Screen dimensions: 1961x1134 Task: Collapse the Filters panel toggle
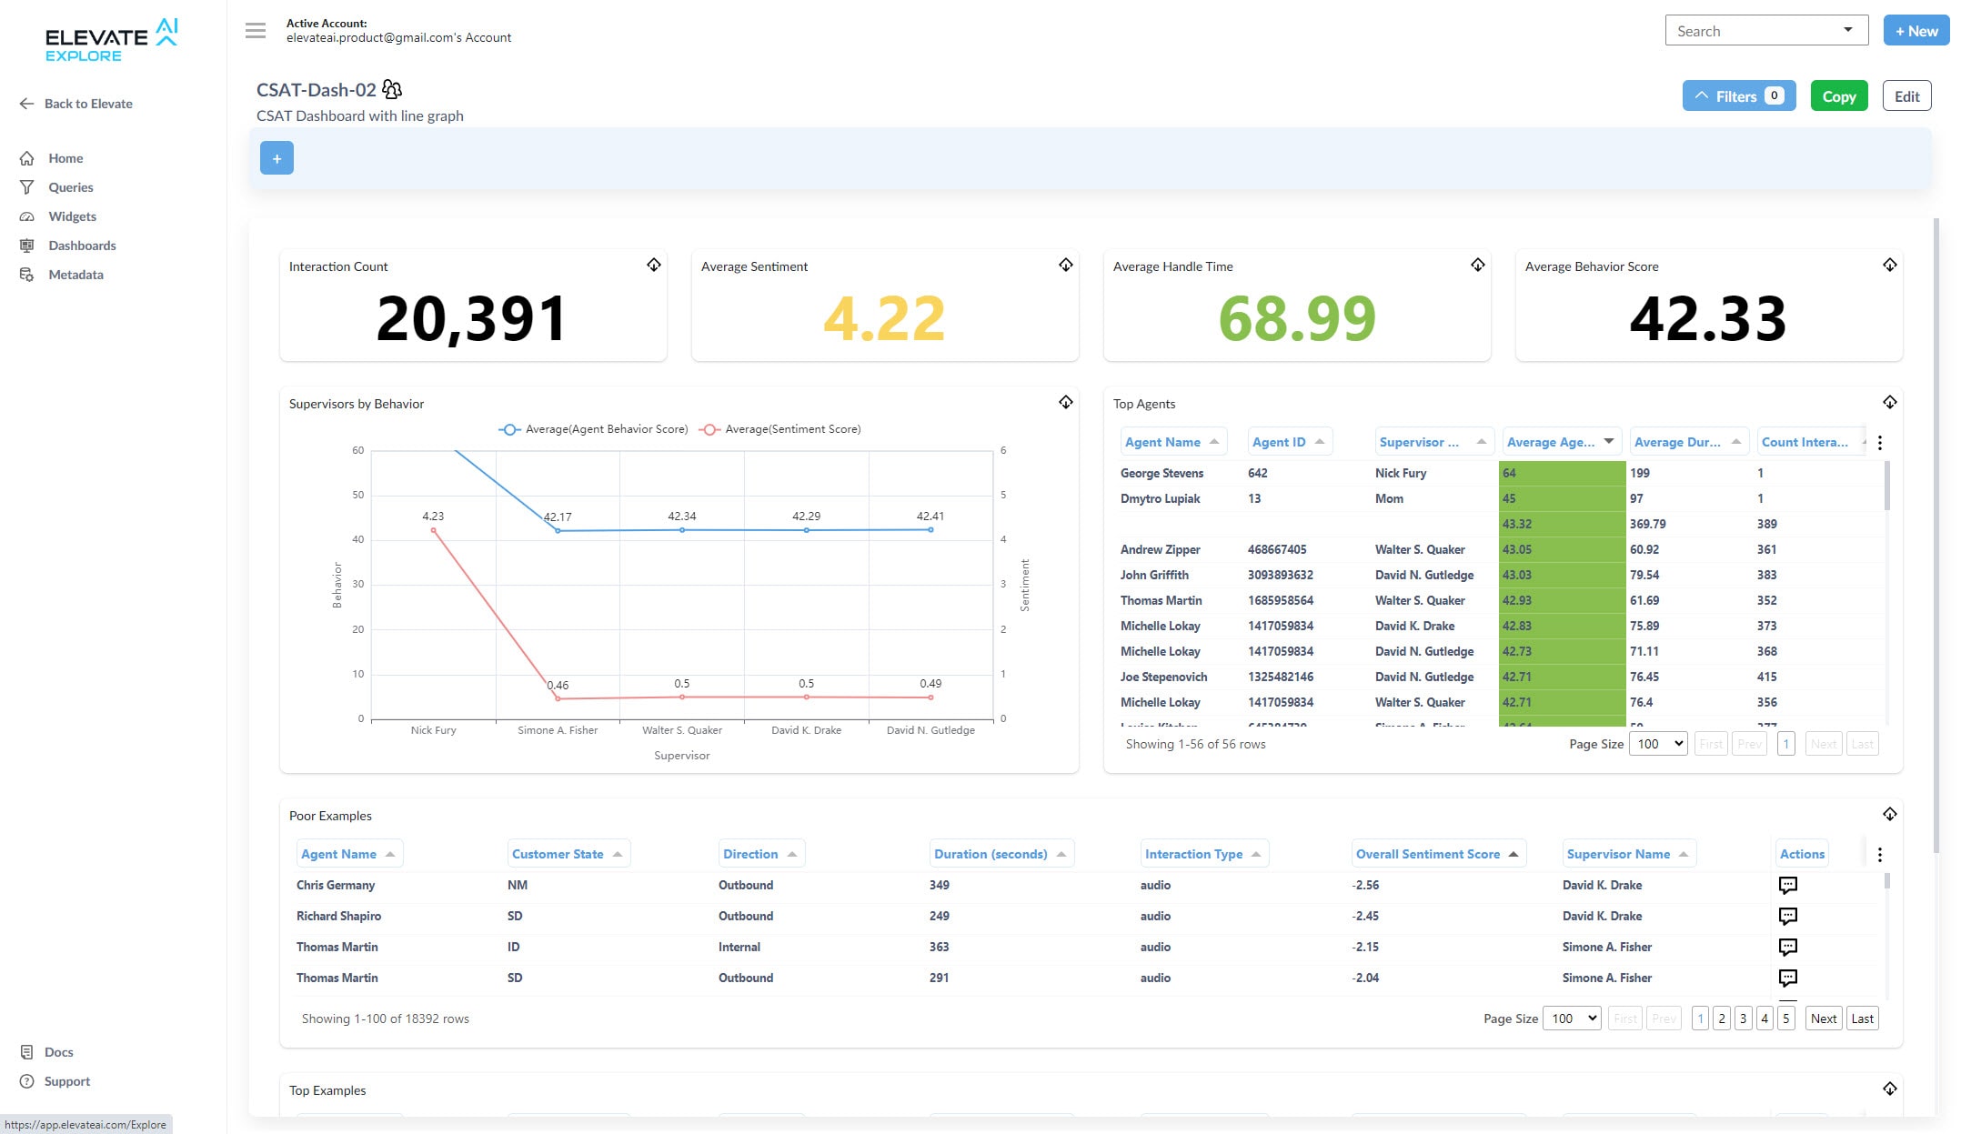click(1738, 96)
